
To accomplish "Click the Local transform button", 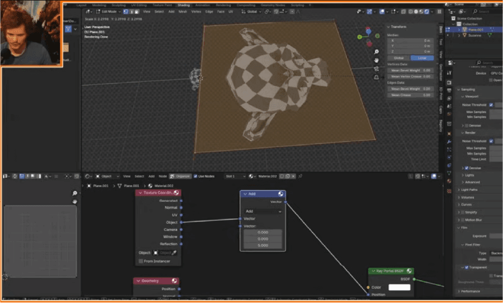I will click(422, 58).
